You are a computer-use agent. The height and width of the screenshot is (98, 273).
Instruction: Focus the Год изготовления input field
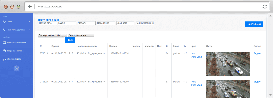click(x=145, y=23)
